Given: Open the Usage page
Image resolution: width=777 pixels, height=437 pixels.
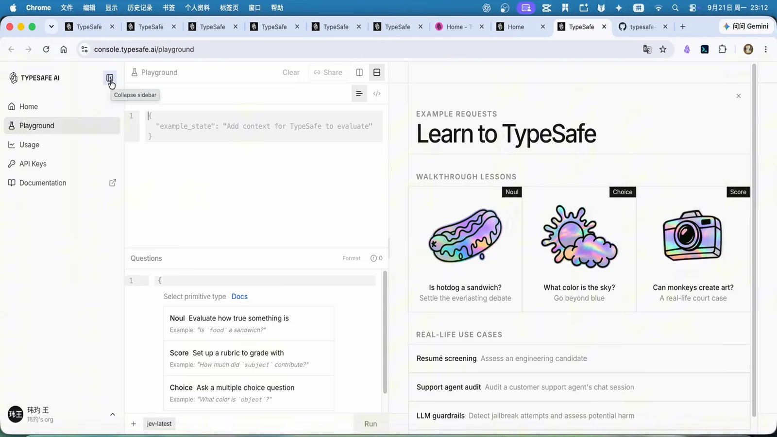Looking at the screenshot, I should pos(62,145).
